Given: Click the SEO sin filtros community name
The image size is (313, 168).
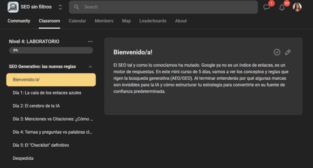Looking at the screenshot, I should 36,7.
